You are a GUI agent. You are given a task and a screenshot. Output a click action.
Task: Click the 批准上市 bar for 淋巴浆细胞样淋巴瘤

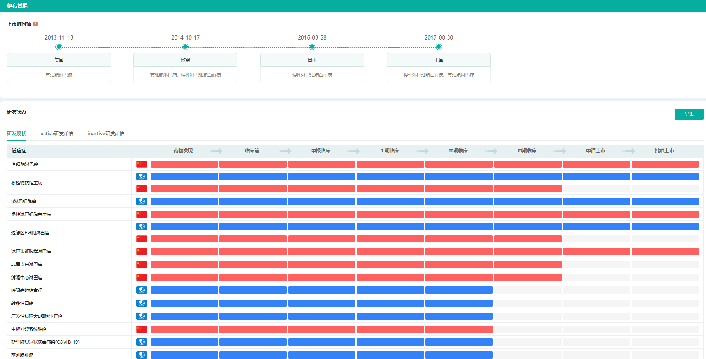tap(665, 251)
